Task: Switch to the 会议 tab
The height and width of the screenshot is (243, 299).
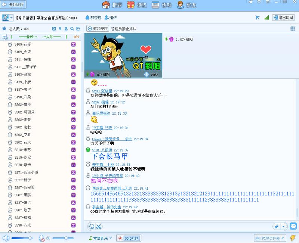Action: 28,36
